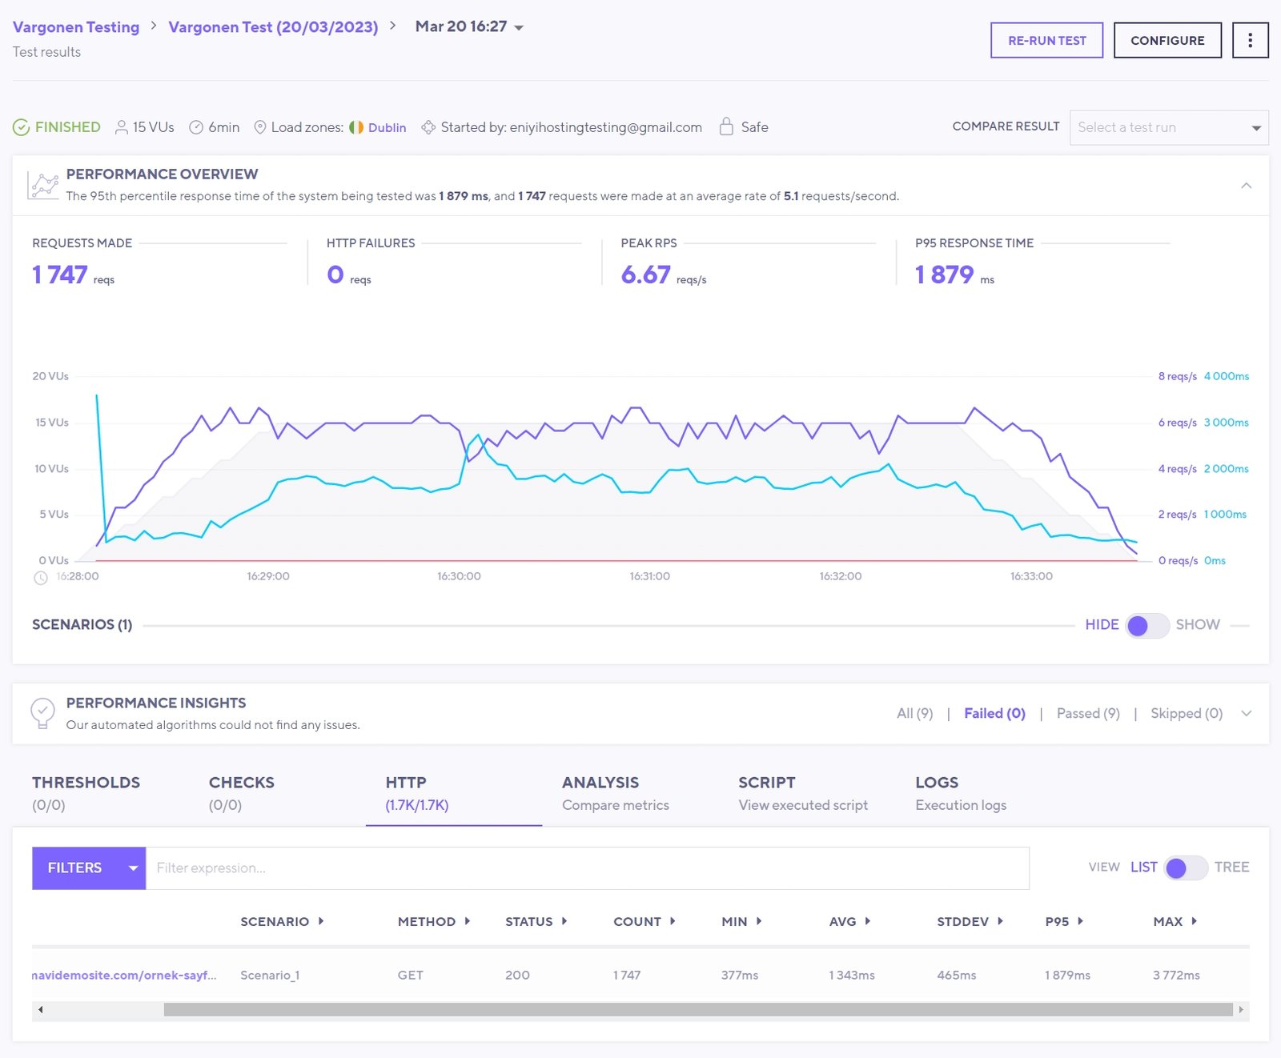The width and height of the screenshot is (1281, 1058).
Task: Filter insights by Skipped (0)
Action: (1187, 713)
